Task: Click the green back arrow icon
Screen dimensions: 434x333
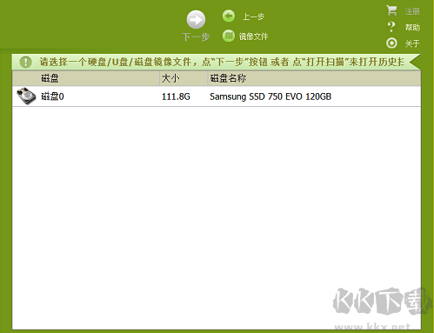Action: [229, 16]
